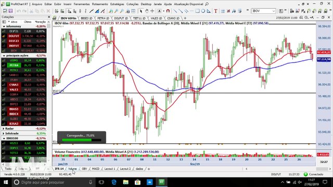Viewport: 333px width, 187px height.
Task: Click the blue 97.114,98 price label
Action: 324,59
